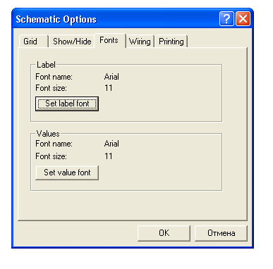Click the Label group box heading
273x269 pixels.
[x=46, y=65]
